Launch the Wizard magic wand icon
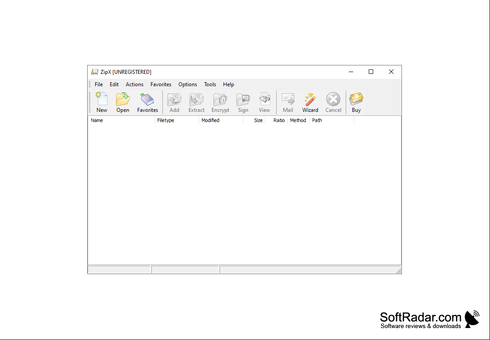The height and width of the screenshot is (340, 490). click(310, 99)
